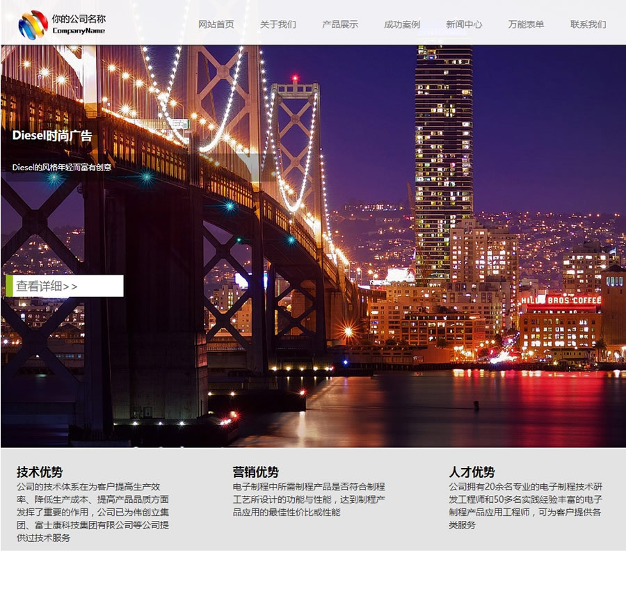Click the paragraph starting 电子制程中所需
This screenshot has height=596, width=626.
tap(309, 499)
